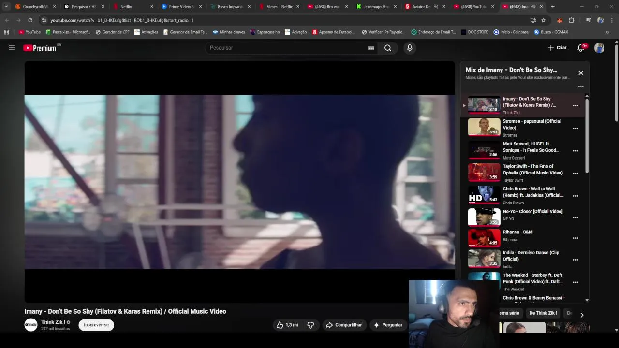
Task: Open the Think Zik ! channel avatar
Action: [x=31, y=325]
